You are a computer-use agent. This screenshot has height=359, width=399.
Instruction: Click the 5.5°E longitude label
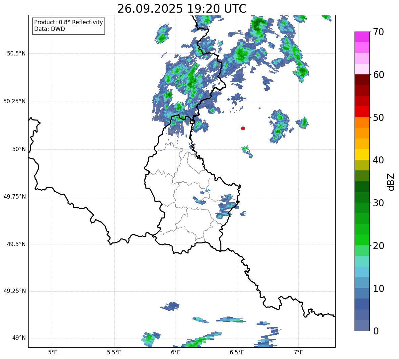click(x=114, y=352)
